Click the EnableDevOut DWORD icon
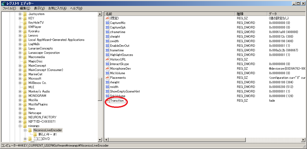The width and height of the screenshot is (307, 149). tap(107, 46)
